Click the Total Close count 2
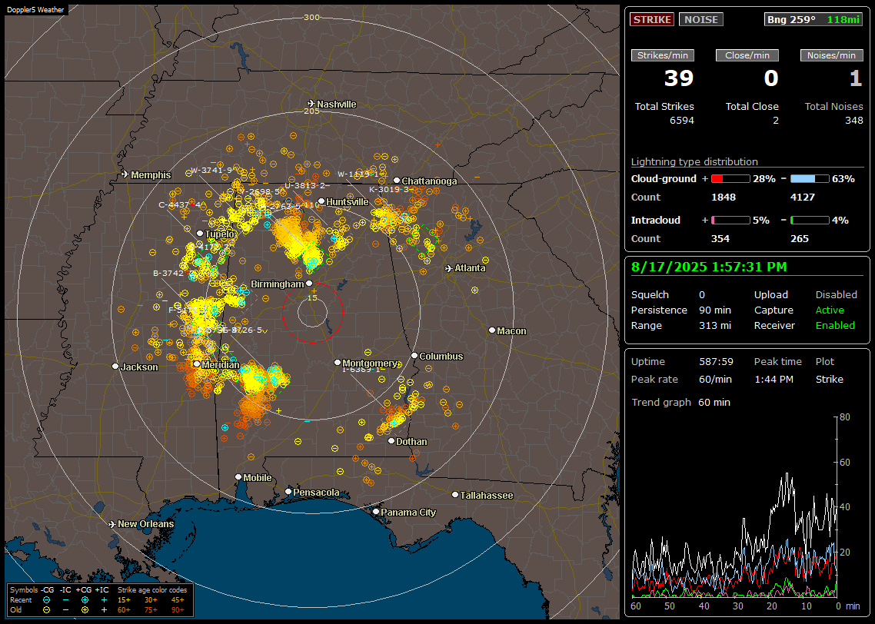 (x=776, y=121)
